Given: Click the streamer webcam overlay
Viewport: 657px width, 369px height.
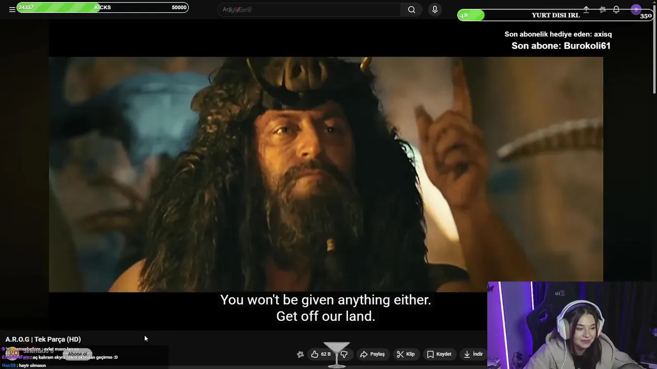Looking at the screenshot, I should tap(572, 325).
